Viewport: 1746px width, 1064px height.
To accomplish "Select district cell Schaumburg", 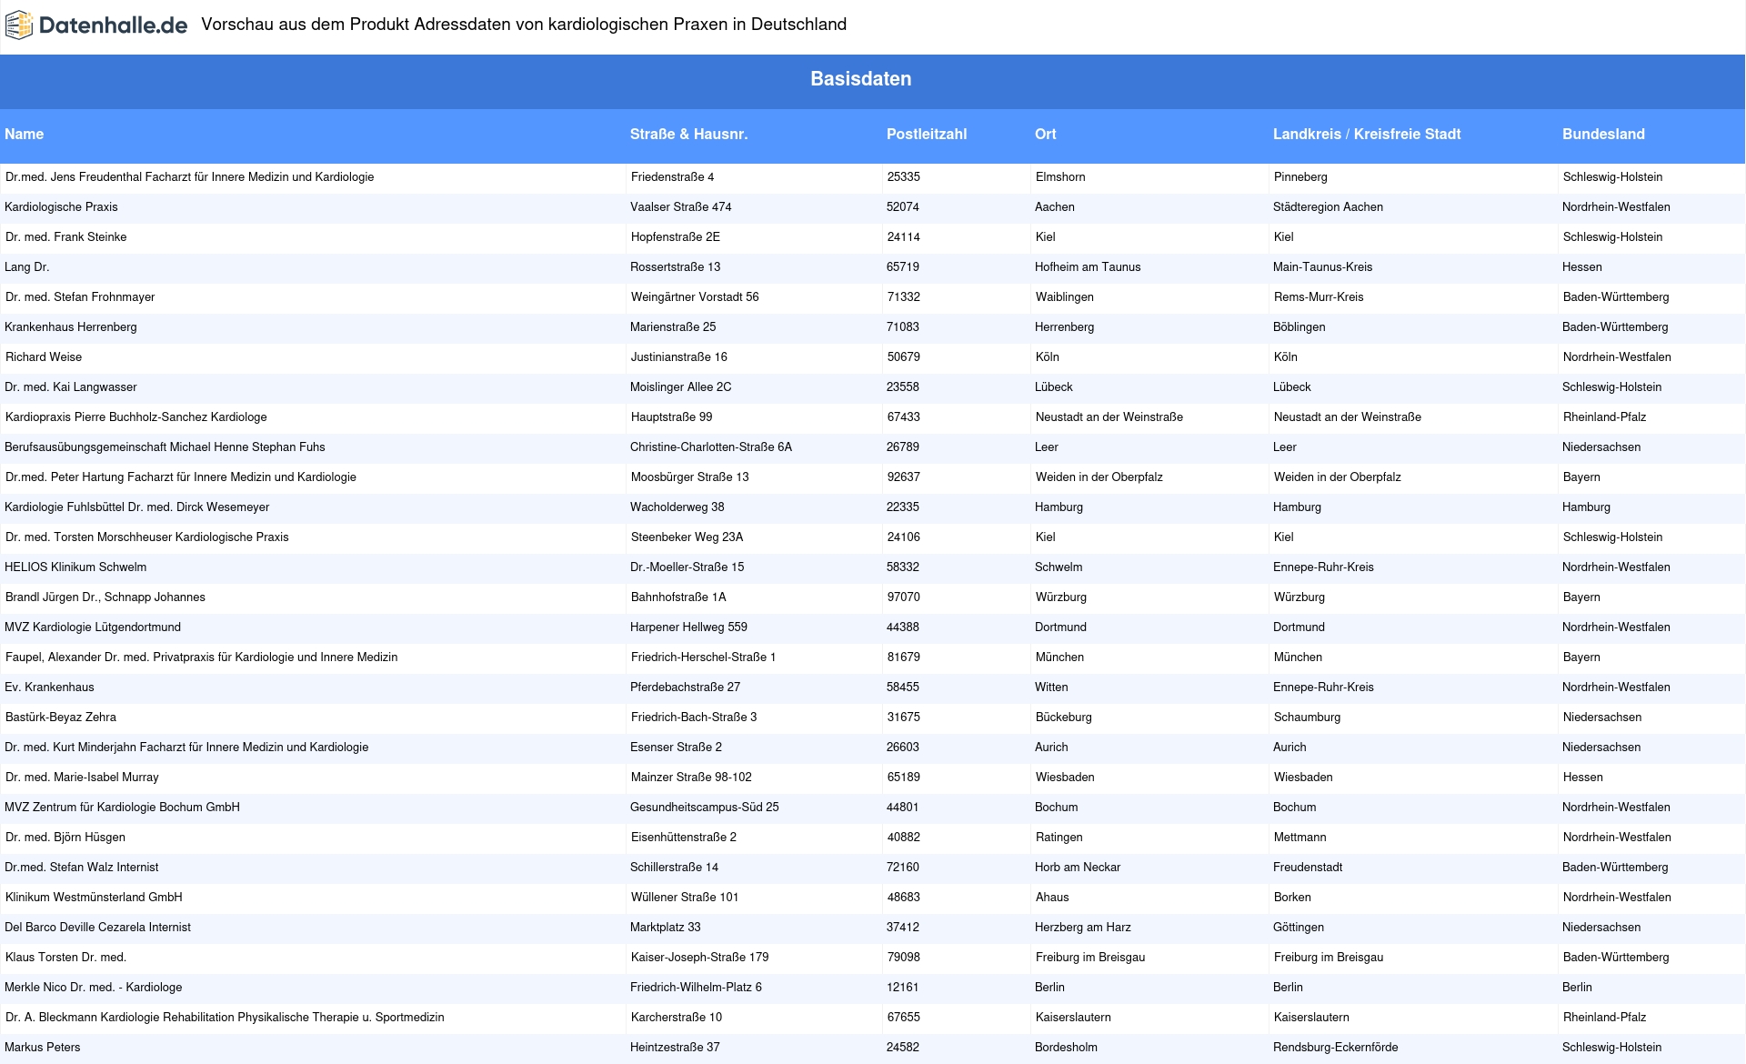I will 1307,718.
